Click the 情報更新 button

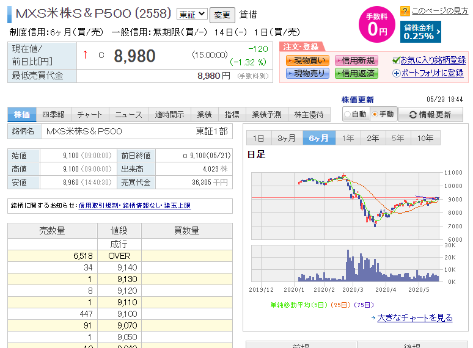[x=430, y=115]
